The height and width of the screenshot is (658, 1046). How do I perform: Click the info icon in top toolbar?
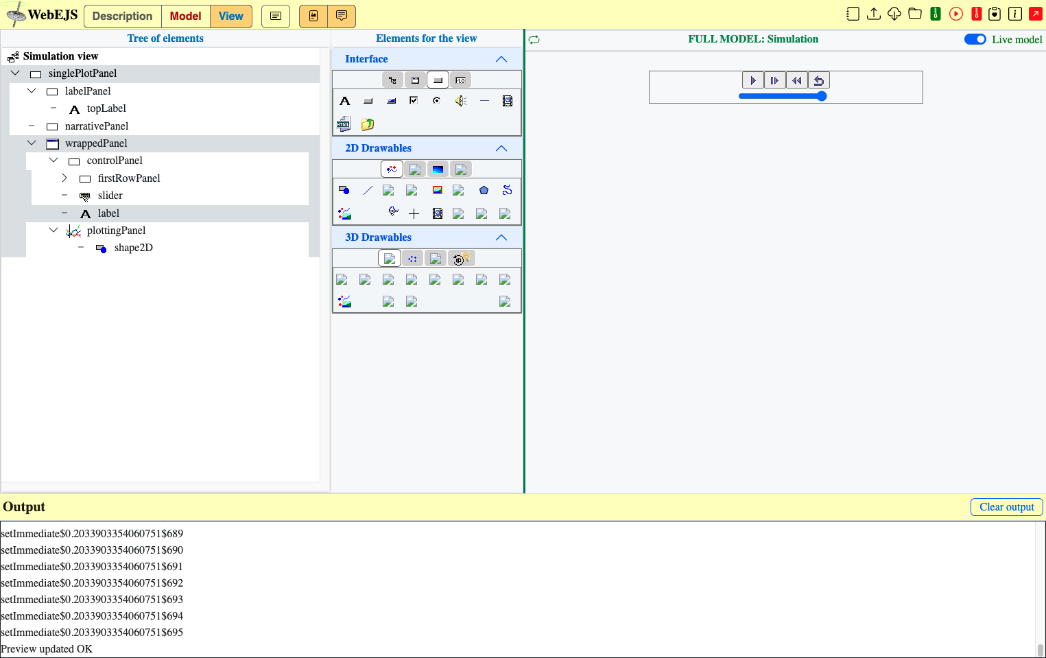(1015, 14)
